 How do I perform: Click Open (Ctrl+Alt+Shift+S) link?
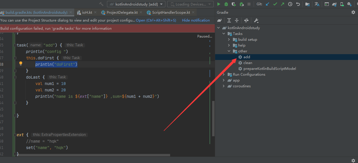click(x=156, y=20)
